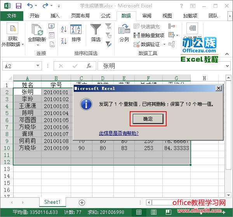Click the Connections icon in 连接 group

point(51,26)
